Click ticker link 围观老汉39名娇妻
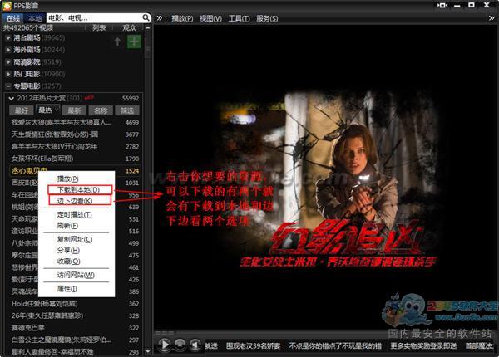 click(253, 345)
